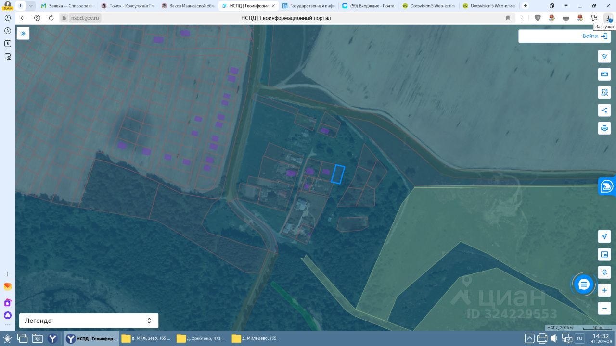Open the tab groups copy icon

pos(552,6)
